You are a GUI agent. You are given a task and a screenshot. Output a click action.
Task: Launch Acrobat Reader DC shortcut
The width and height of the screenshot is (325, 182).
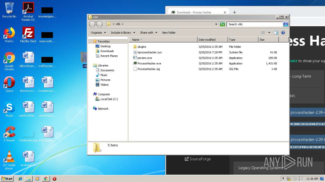coord(28,12)
